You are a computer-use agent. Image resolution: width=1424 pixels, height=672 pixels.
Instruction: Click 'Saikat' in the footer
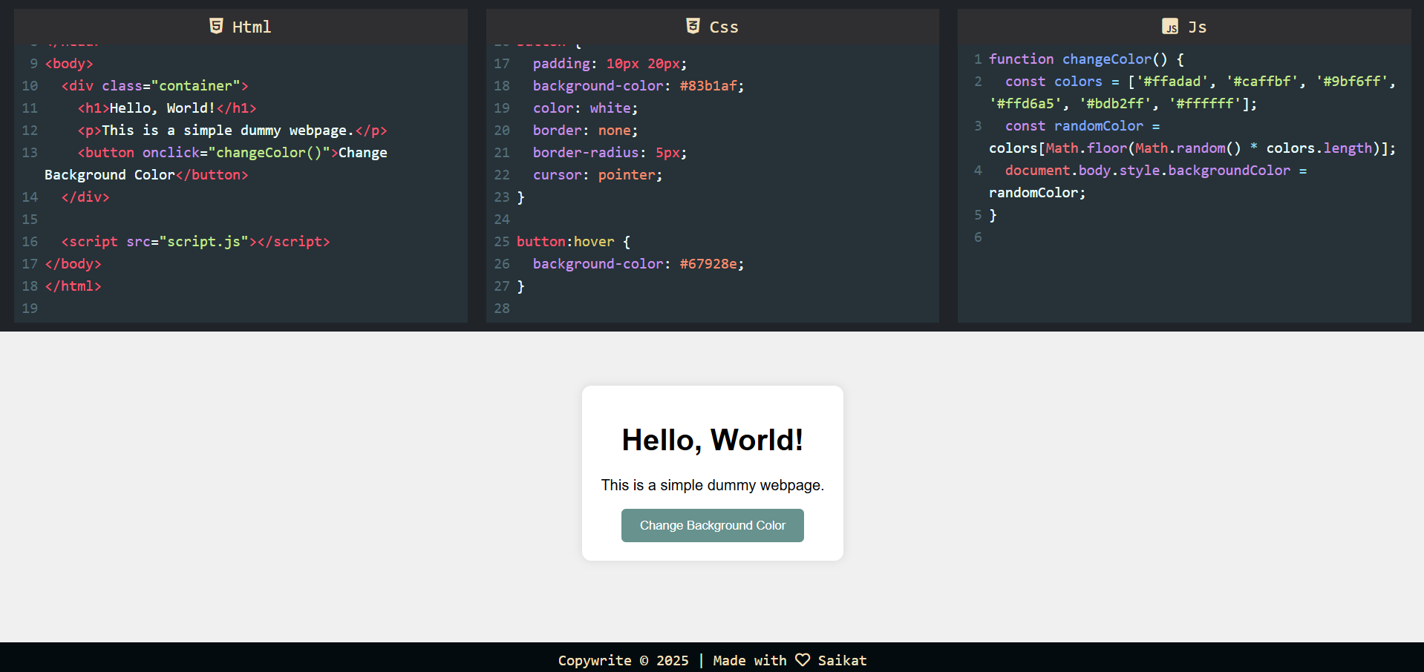point(842,660)
